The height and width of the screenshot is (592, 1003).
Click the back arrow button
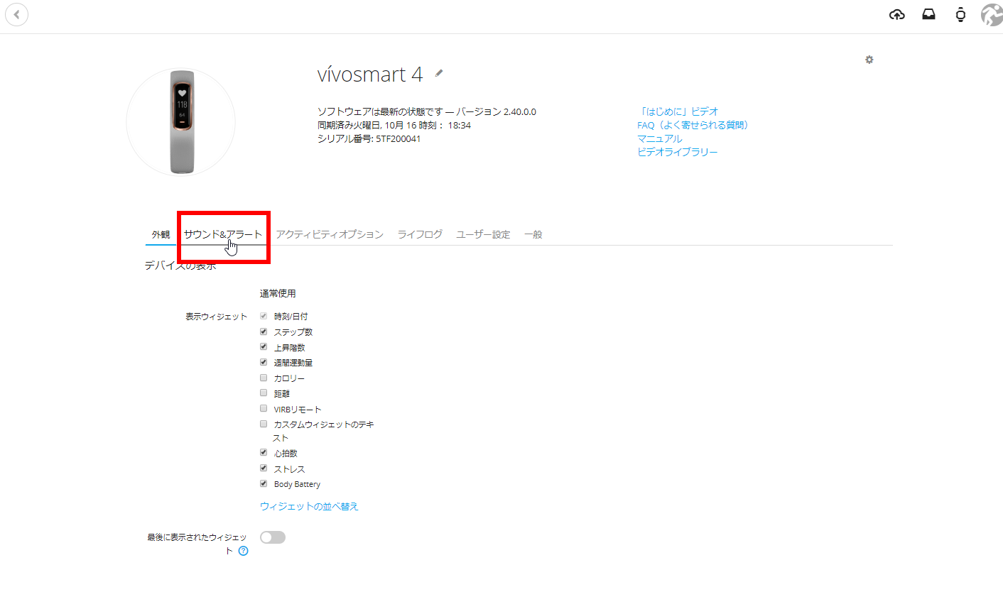point(16,14)
